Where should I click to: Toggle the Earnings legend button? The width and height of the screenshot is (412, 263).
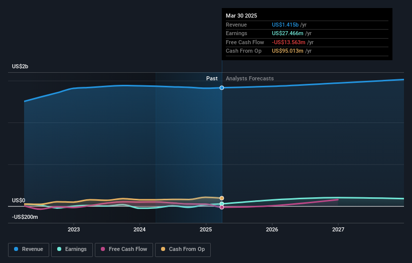tap(72, 249)
